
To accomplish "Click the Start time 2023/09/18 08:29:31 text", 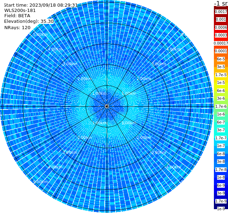I will click(x=41, y=5).
